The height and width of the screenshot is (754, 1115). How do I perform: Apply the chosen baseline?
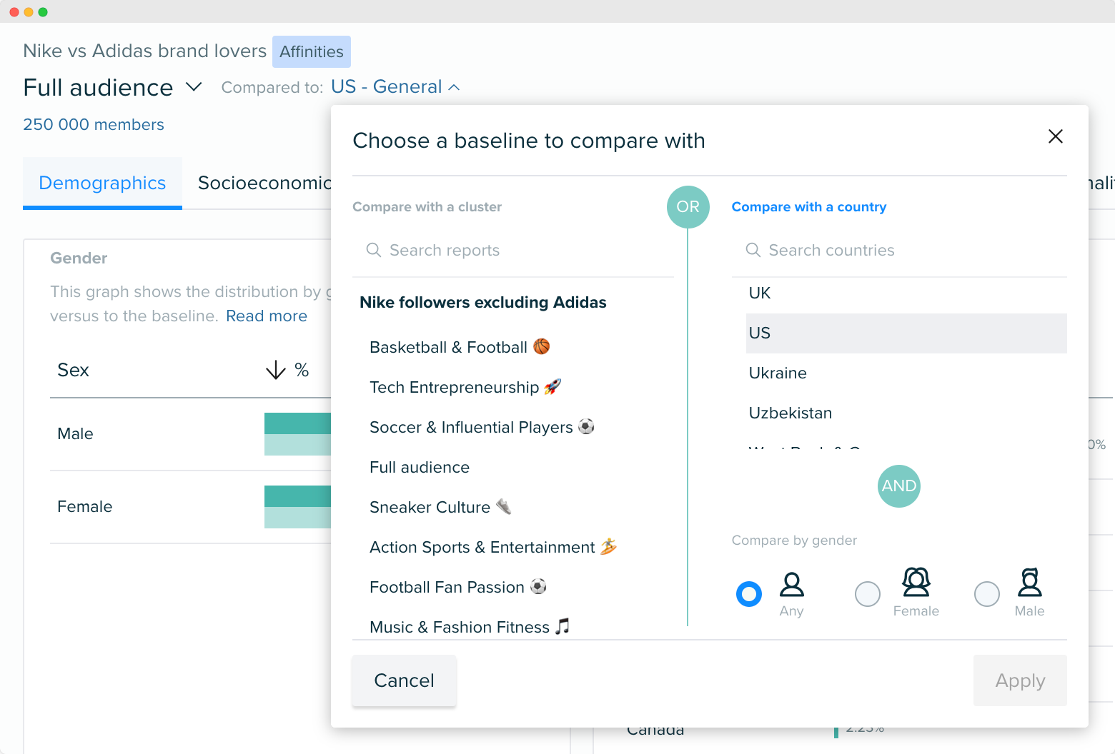point(1020,680)
